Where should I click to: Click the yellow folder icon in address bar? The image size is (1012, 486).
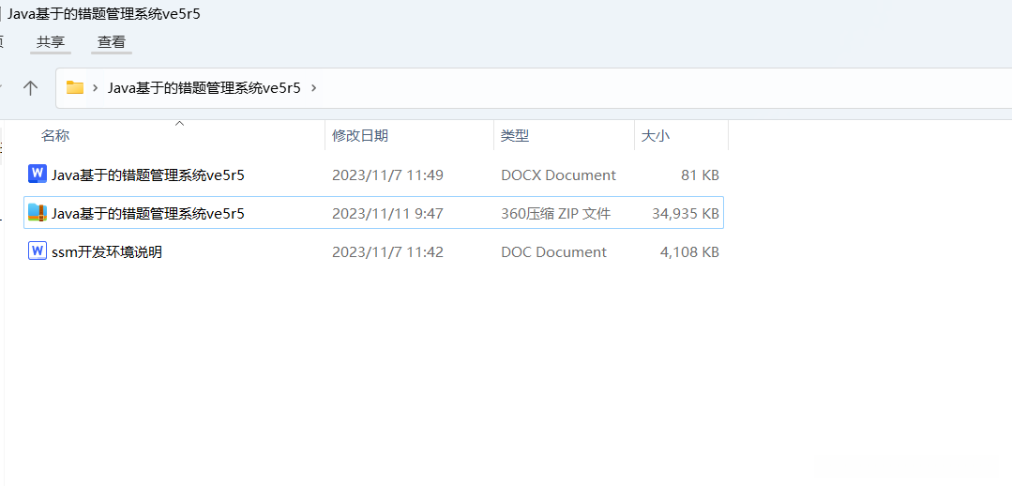coord(75,88)
